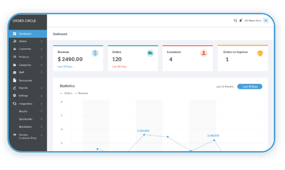Expand the ShipStation submenu chevron
The height and width of the screenshot is (170, 285).
click(42, 127)
